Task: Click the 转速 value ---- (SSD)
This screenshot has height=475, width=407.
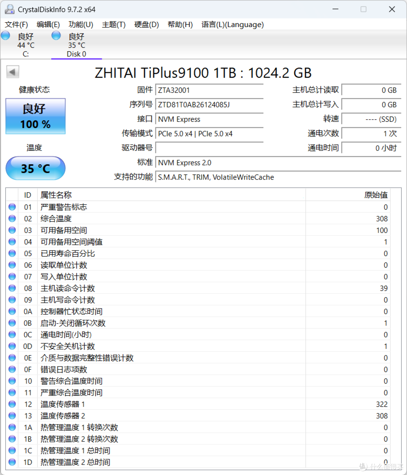Action: 371,119
